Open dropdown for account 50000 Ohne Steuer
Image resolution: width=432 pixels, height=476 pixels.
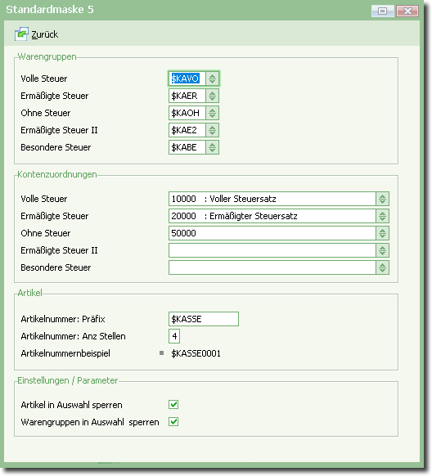point(383,233)
